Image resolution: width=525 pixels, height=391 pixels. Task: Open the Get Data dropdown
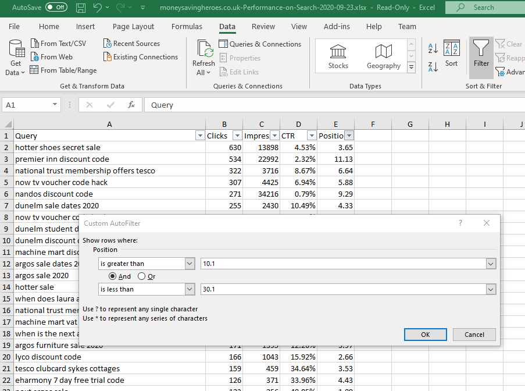15,58
